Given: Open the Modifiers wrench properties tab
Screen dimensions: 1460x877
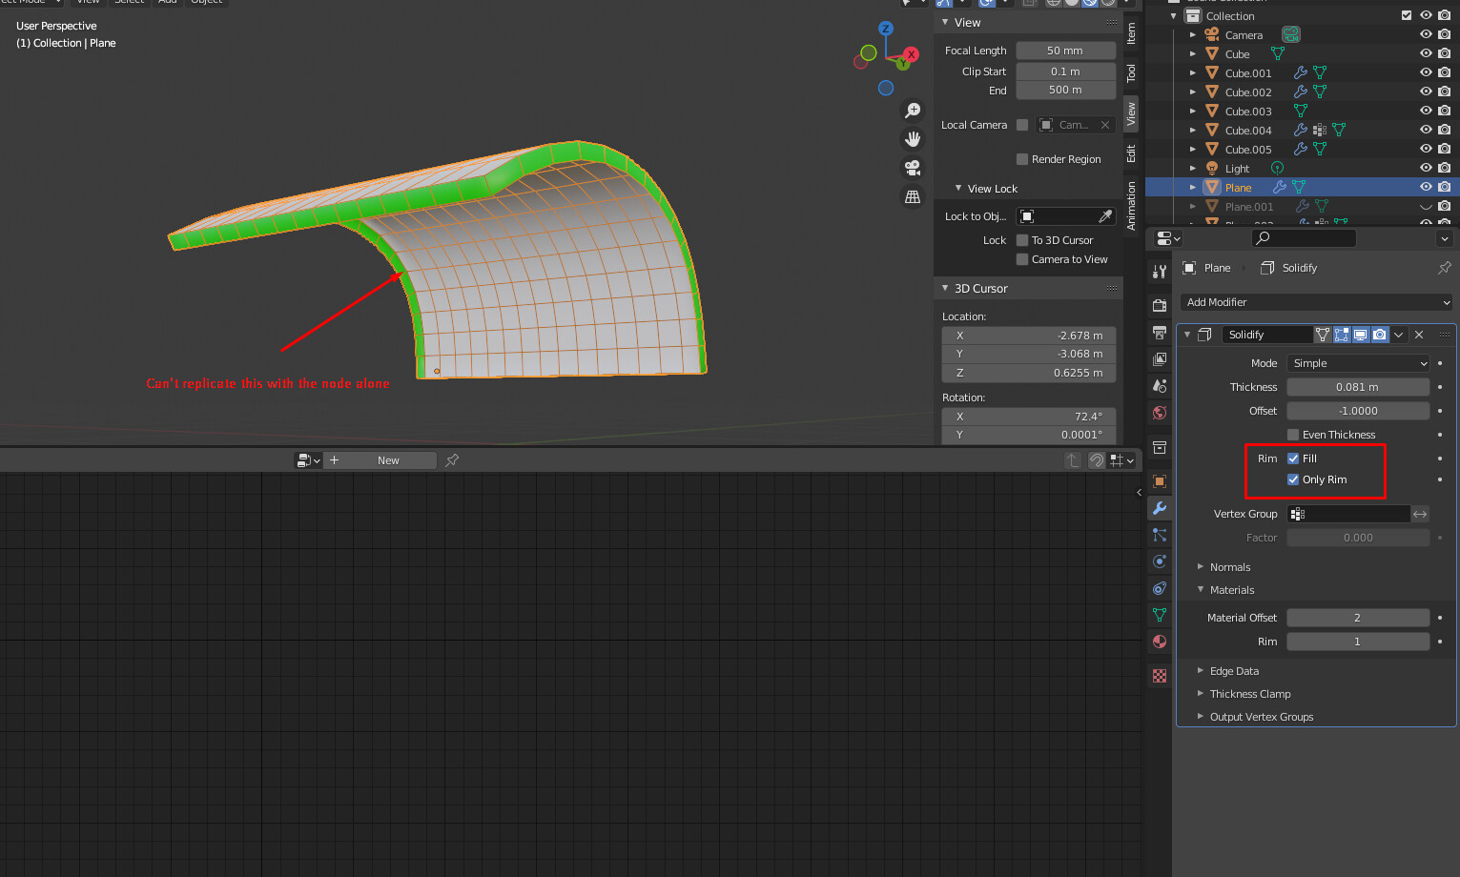Looking at the screenshot, I should pyautogui.click(x=1160, y=508).
